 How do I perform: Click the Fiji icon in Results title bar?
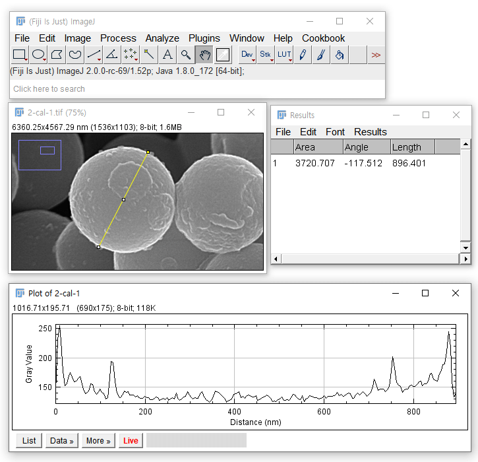[282, 115]
